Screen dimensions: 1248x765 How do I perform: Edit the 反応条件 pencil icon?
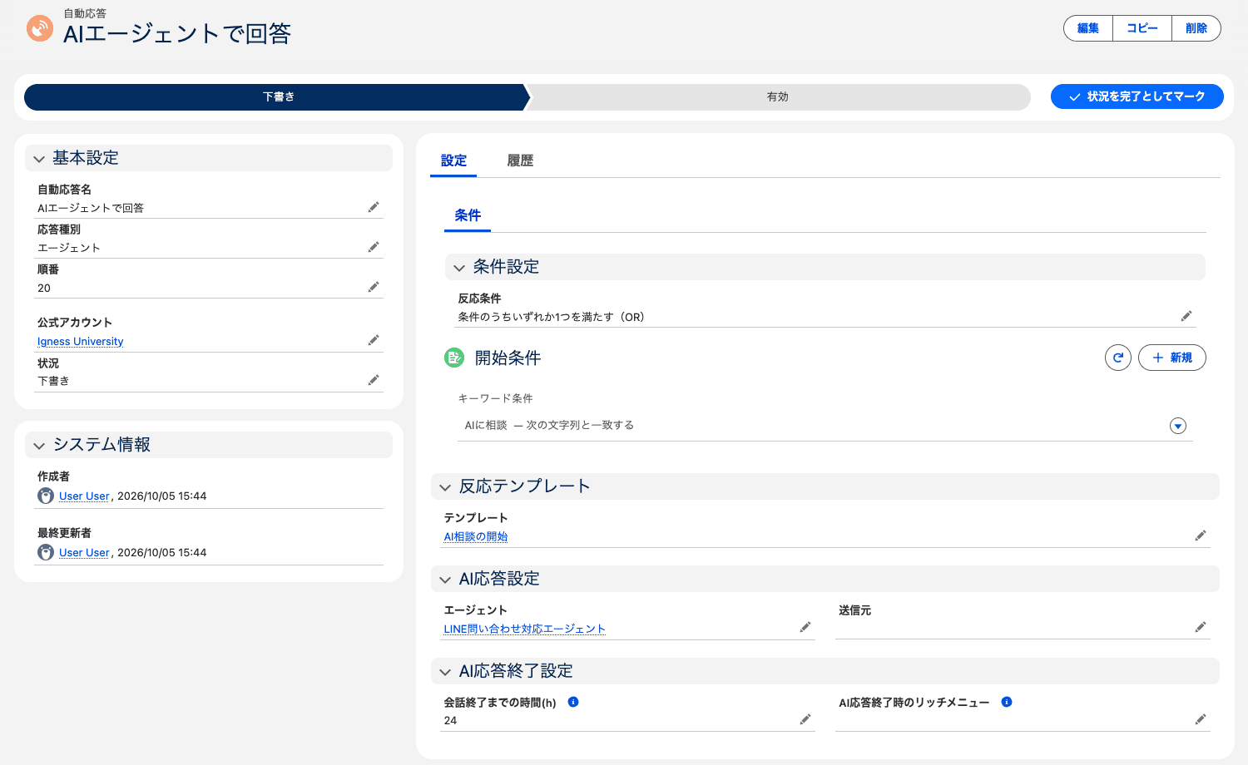1186,316
